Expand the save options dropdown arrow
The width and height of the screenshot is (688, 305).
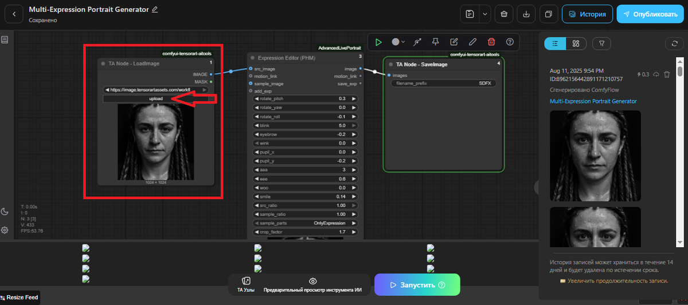(x=485, y=14)
